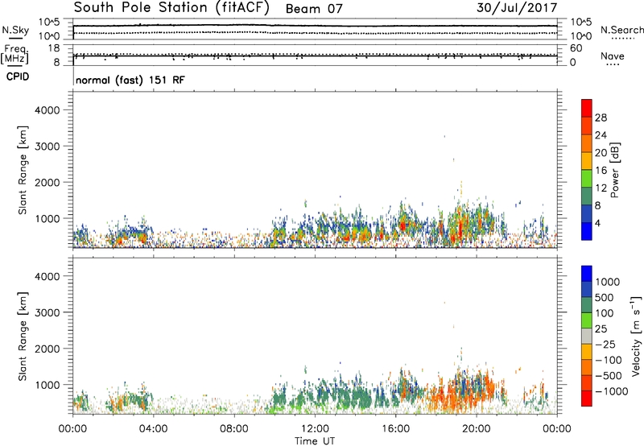Click the 'Velocity [m s-1]' colorbar title

point(636,336)
